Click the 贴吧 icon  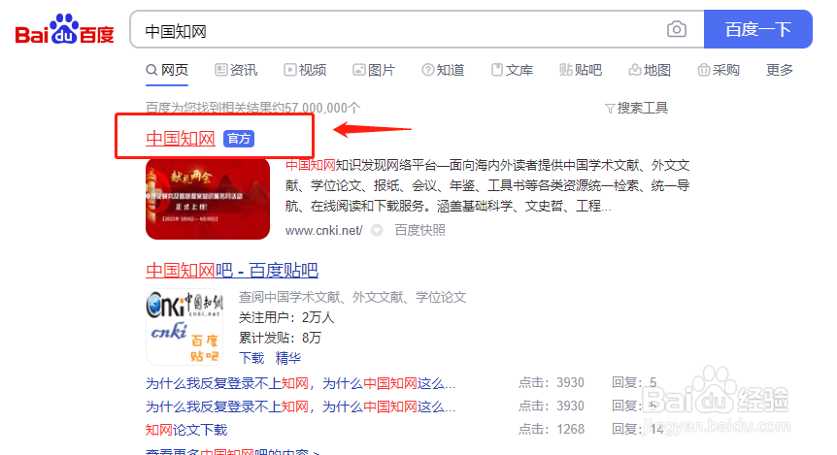(x=566, y=70)
